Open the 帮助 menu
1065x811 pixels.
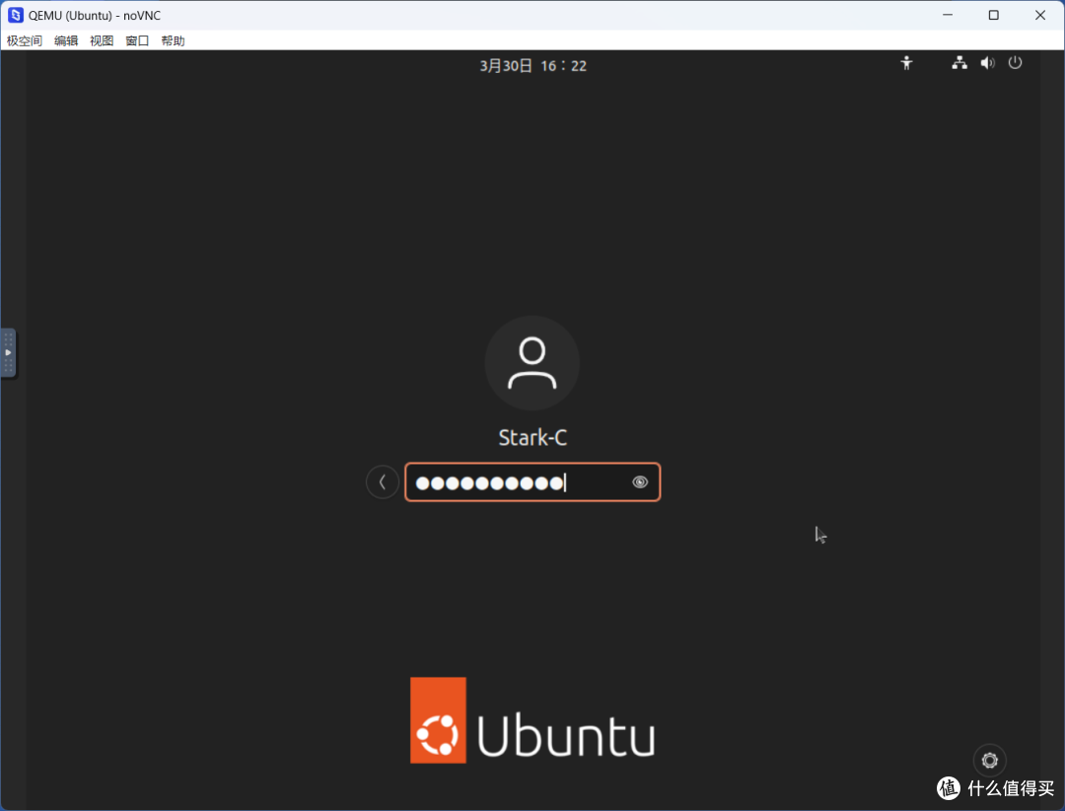[x=174, y=40]
